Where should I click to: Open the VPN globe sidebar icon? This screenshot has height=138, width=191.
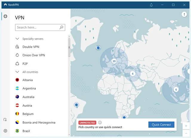pos(5,16)
